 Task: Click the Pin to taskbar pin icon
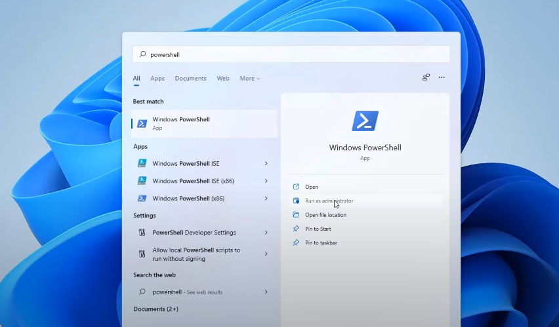(x=296, y=242)
